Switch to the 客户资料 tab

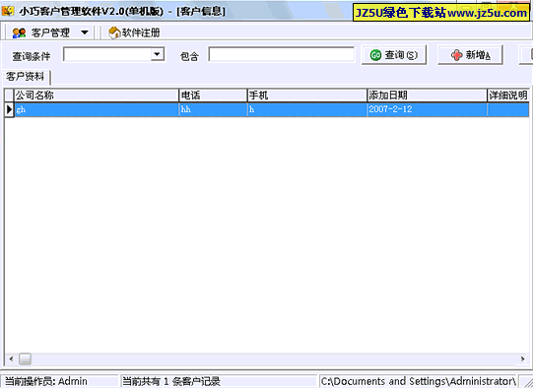coord(26,77)
